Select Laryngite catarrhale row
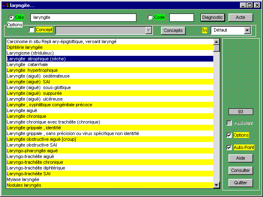Viewport: 263px width, 197px height. [110, 64]
